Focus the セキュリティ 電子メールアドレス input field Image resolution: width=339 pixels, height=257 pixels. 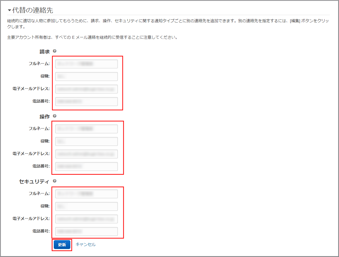(87, 219)
